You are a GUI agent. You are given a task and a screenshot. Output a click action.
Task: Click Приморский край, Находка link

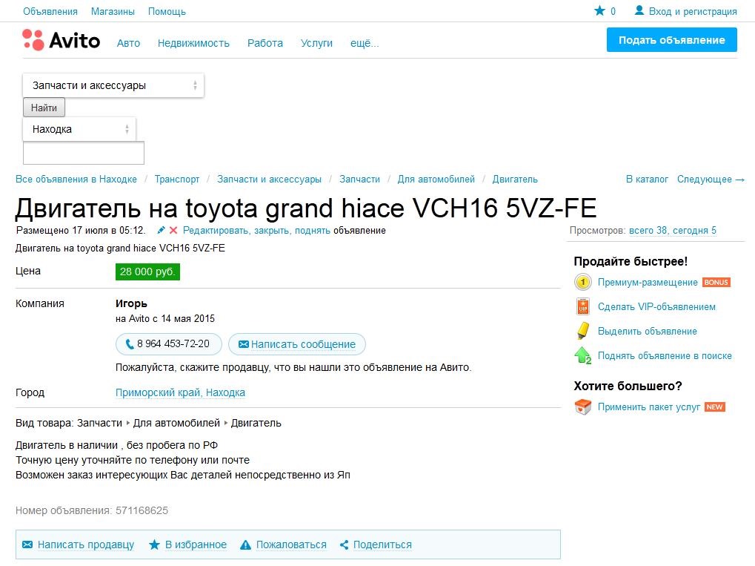point(180,392)
